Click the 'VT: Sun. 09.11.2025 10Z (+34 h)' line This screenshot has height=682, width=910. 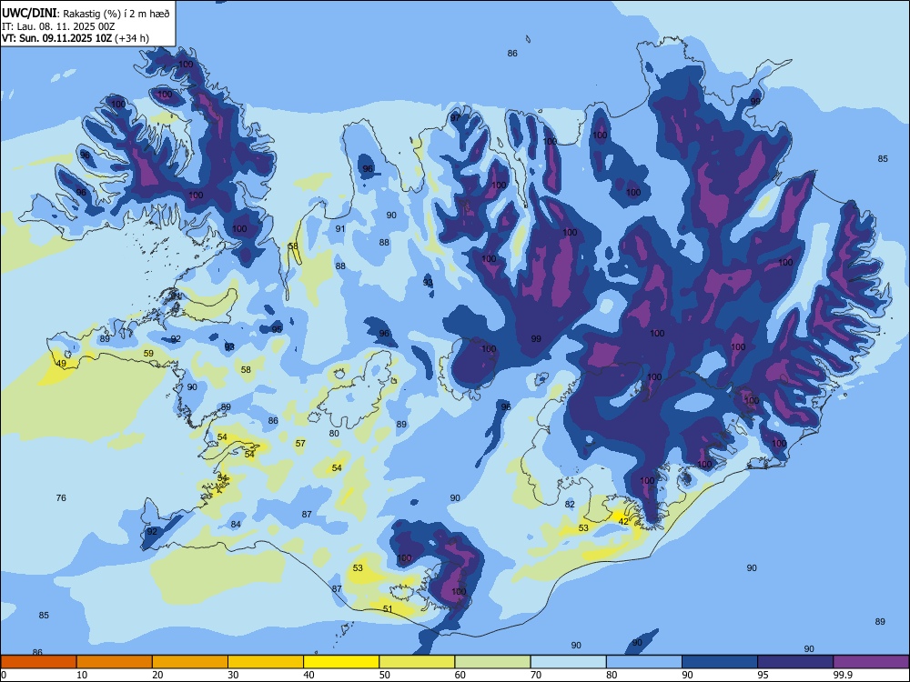click(x=76, y=38)
